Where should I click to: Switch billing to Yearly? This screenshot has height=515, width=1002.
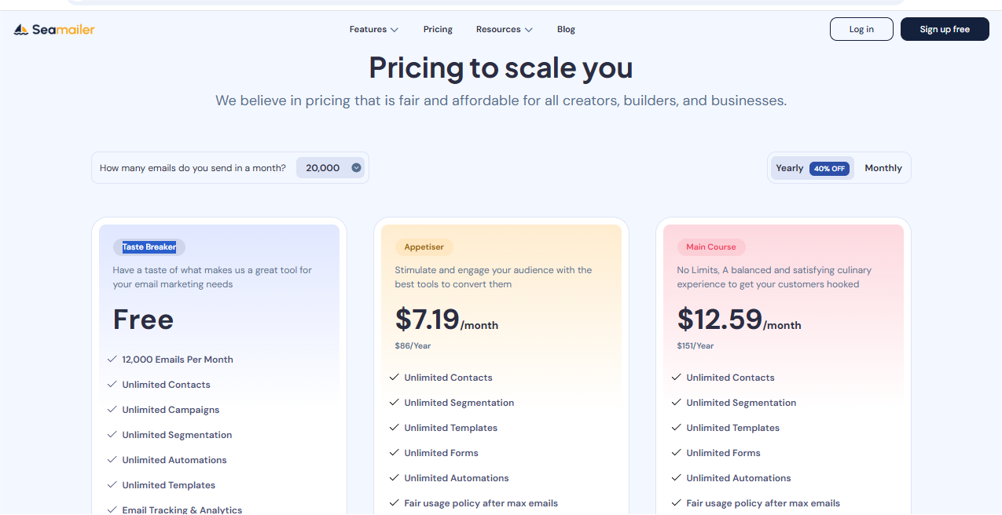[x=790, y=168]
